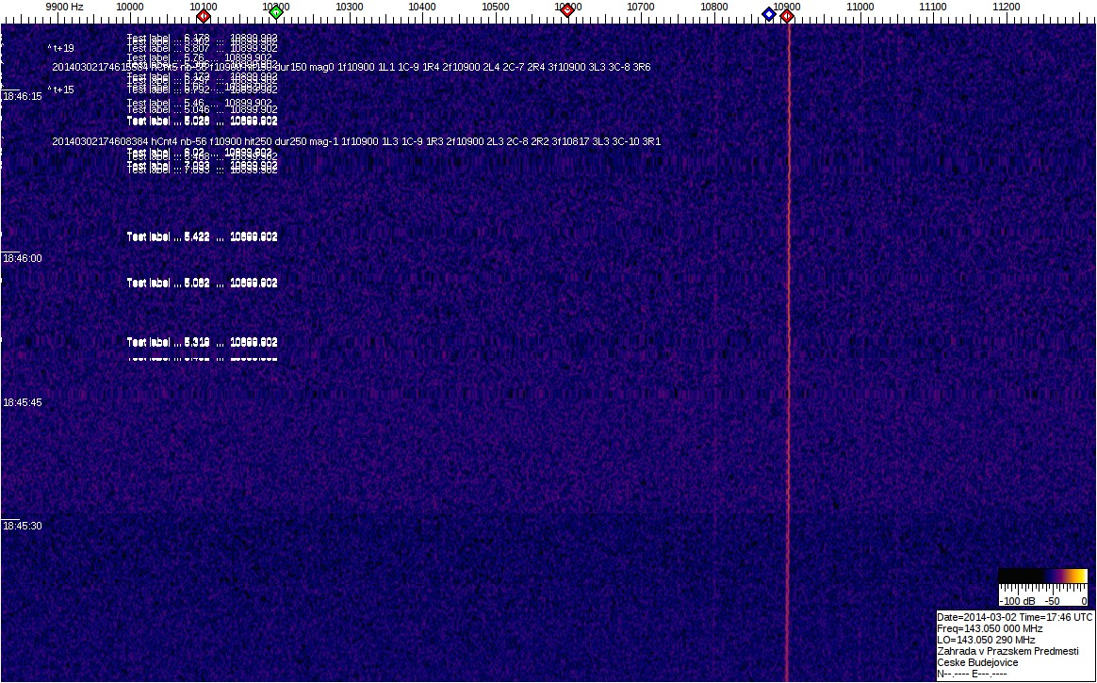Select the blue diamond frequency marker
This screenshot has height=683, width=1097.
[x=769, y=14]
